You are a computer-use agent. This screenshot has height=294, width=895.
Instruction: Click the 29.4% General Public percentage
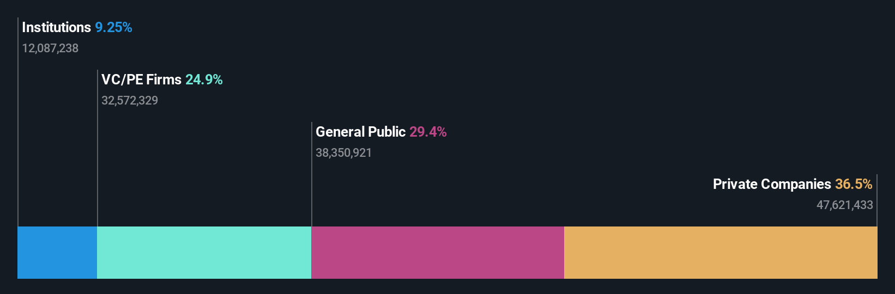[x=428, y=132]
